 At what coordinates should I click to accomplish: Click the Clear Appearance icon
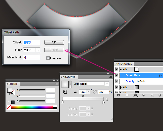pyautogui.click(x=143, y=95)
